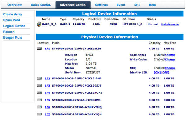This screenshot has width=186, height=120.
Task: Click the RAID_5_0 array icon
Action: click(x=39, y=24)
